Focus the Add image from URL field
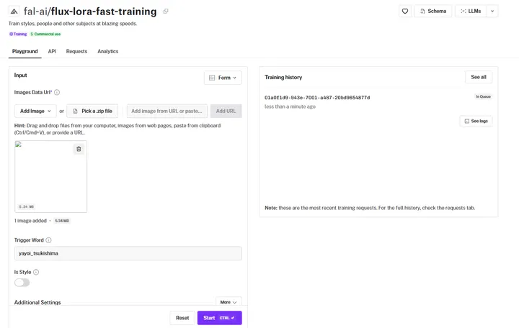Image resolution: width=519 pixels, height=328 pixels. click(x=167, y=111)
